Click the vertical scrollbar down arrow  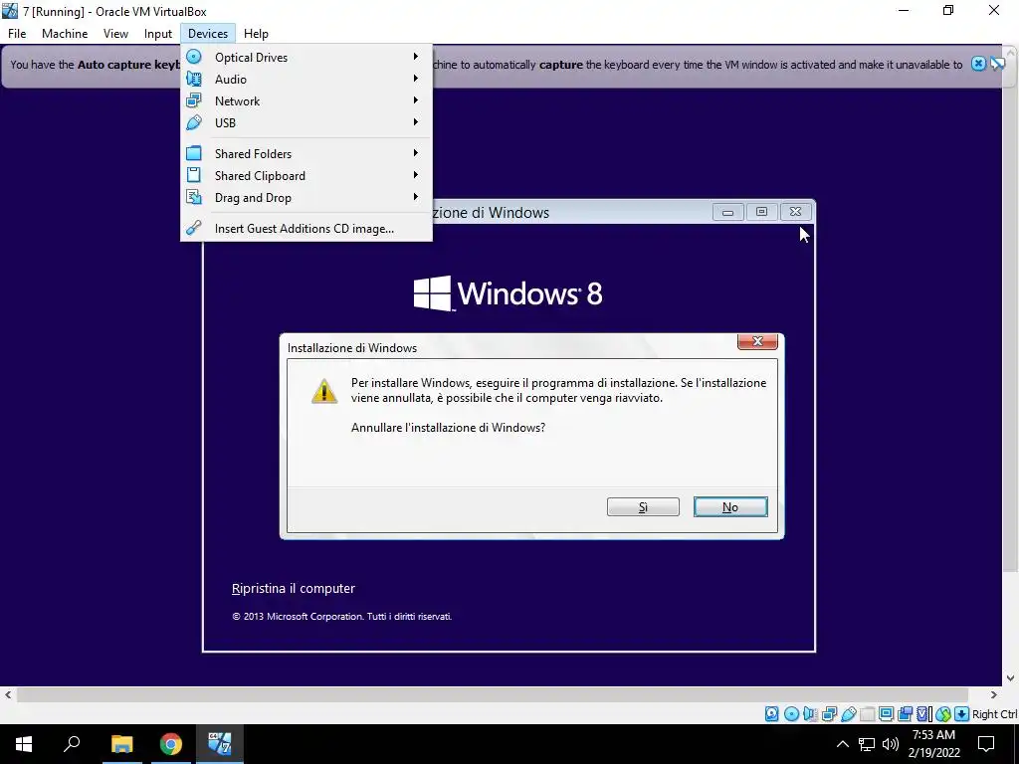pos(1011,678)
